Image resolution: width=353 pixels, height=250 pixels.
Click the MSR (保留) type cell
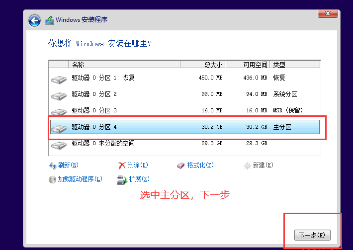click(288, 110)
